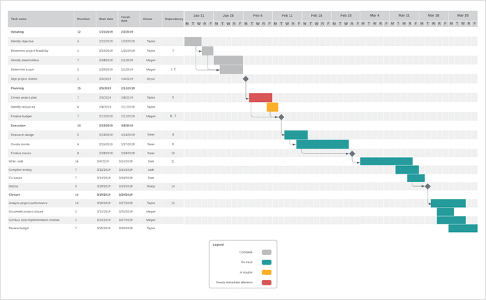Select the Jan 28 week header
Viewport: 486px width, 300px height.
228,15
